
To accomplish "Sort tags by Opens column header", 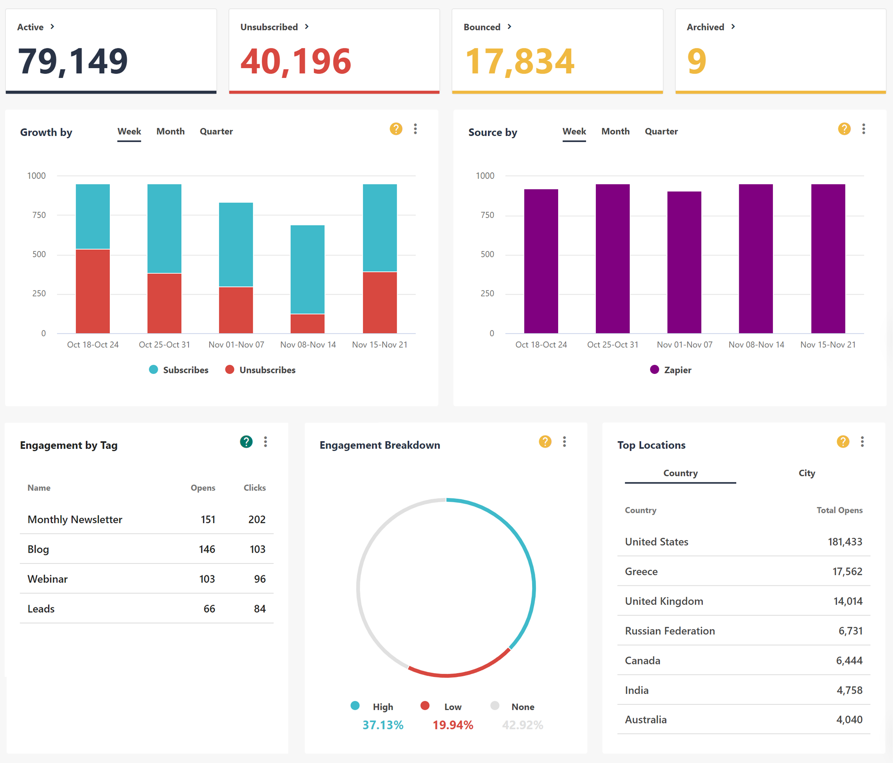I will pyautogui.click(x=203, y=488).
